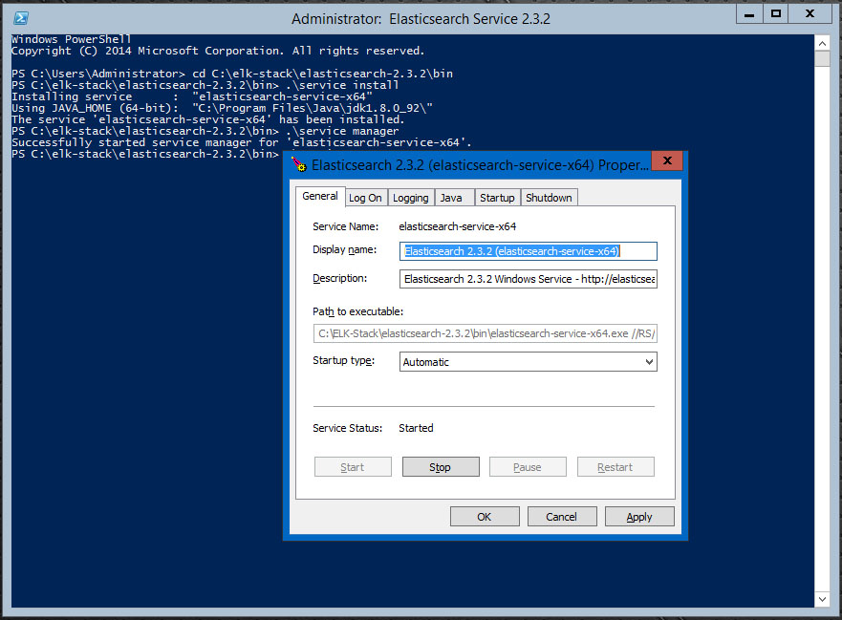Click the 'Started' service status text
Viewport: 842px width, 620px height.
416,428
